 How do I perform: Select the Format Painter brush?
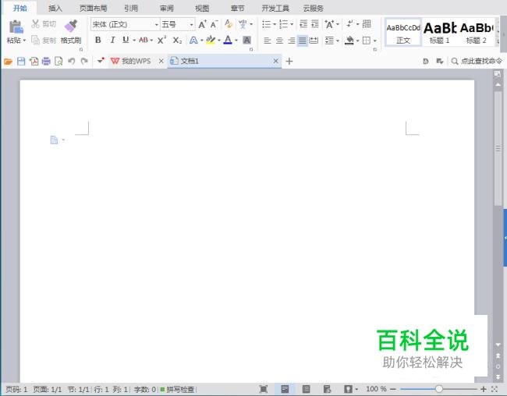(71, 26)
